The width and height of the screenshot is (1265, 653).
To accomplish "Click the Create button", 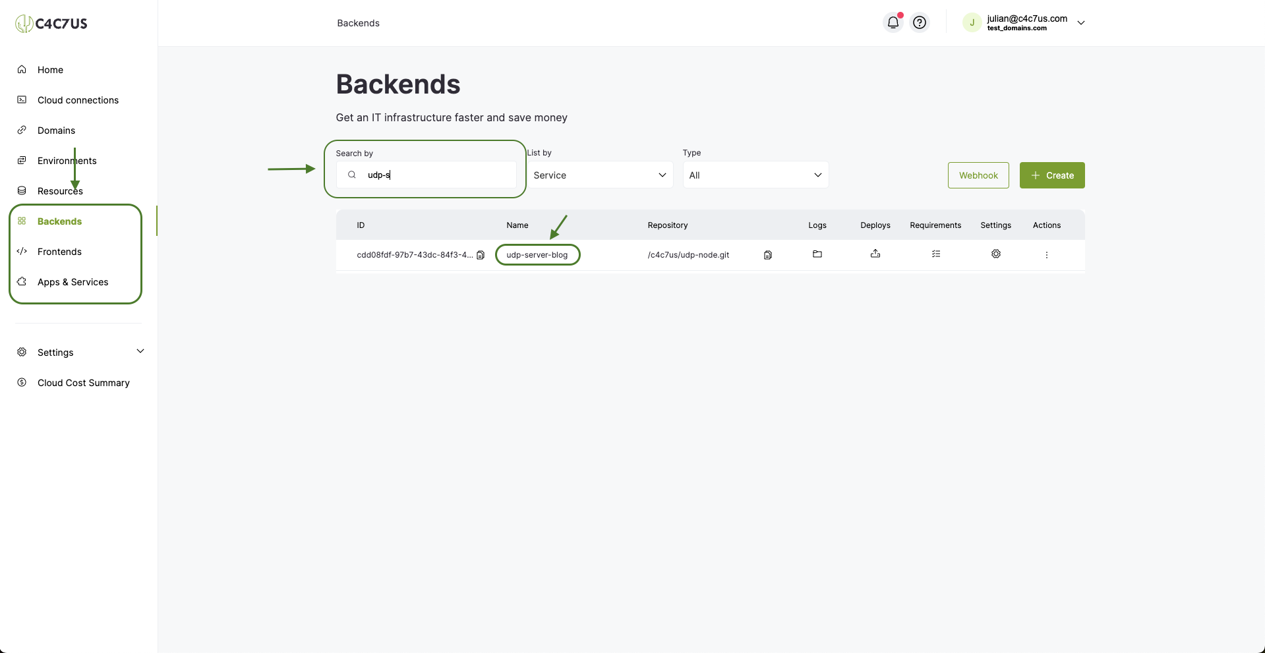I will click(x=1052, y=175).
